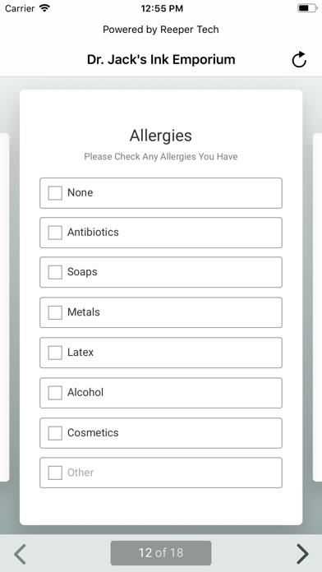Mark the Latex checkbox
The width and height of the screenshot is (322, 572).
pyautogui.click(x=55, y=353)
